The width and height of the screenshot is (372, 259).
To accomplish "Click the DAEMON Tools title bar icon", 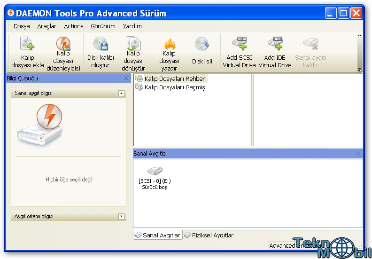I will (11, 13).
